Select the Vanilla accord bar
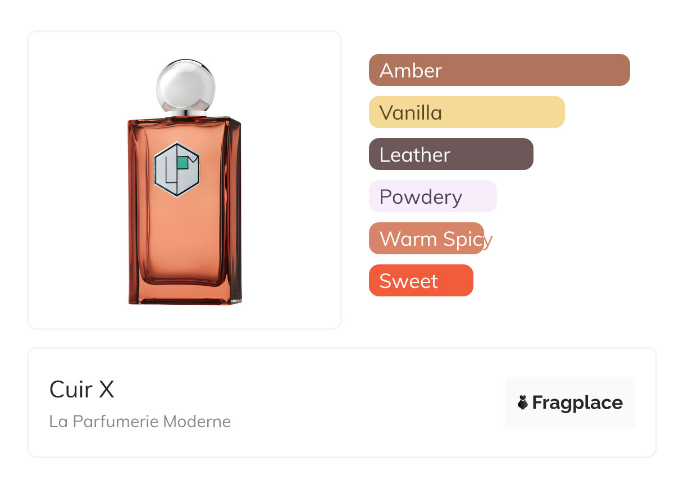Image resolution: width=684 pixels, height=485 pixels. click(467, 112)
